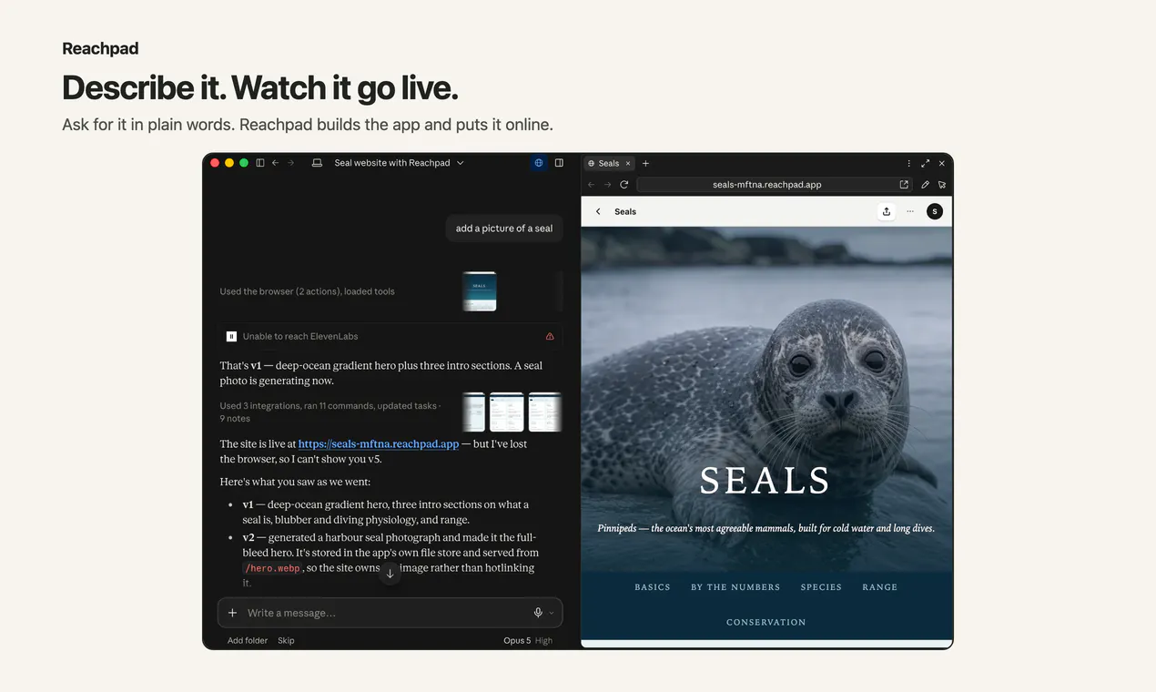Select the 'Seals' browser tab

[609, 163]
